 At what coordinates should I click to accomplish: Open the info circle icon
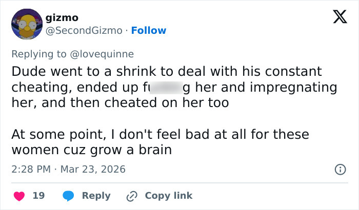(x=339, y=169)
